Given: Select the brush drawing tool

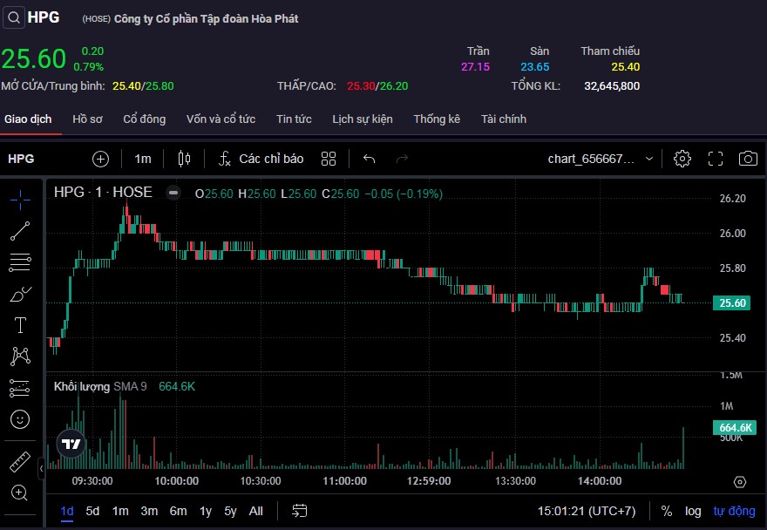Looking at the screenshot, I should coord(20,294).
